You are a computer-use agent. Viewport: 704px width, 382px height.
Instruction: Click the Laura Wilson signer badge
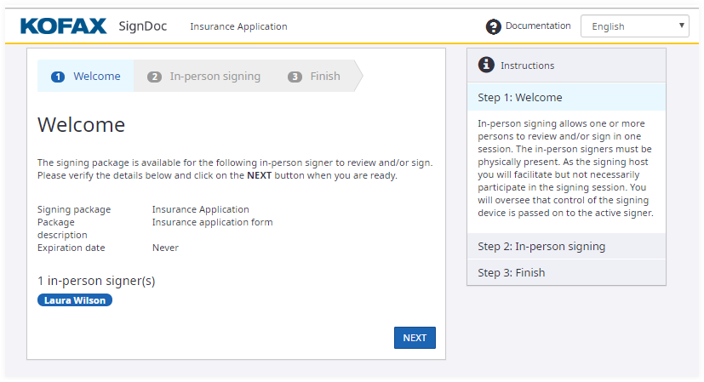[75, 300]
